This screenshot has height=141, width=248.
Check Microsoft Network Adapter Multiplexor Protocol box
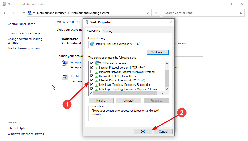click(x=92, y=72)
